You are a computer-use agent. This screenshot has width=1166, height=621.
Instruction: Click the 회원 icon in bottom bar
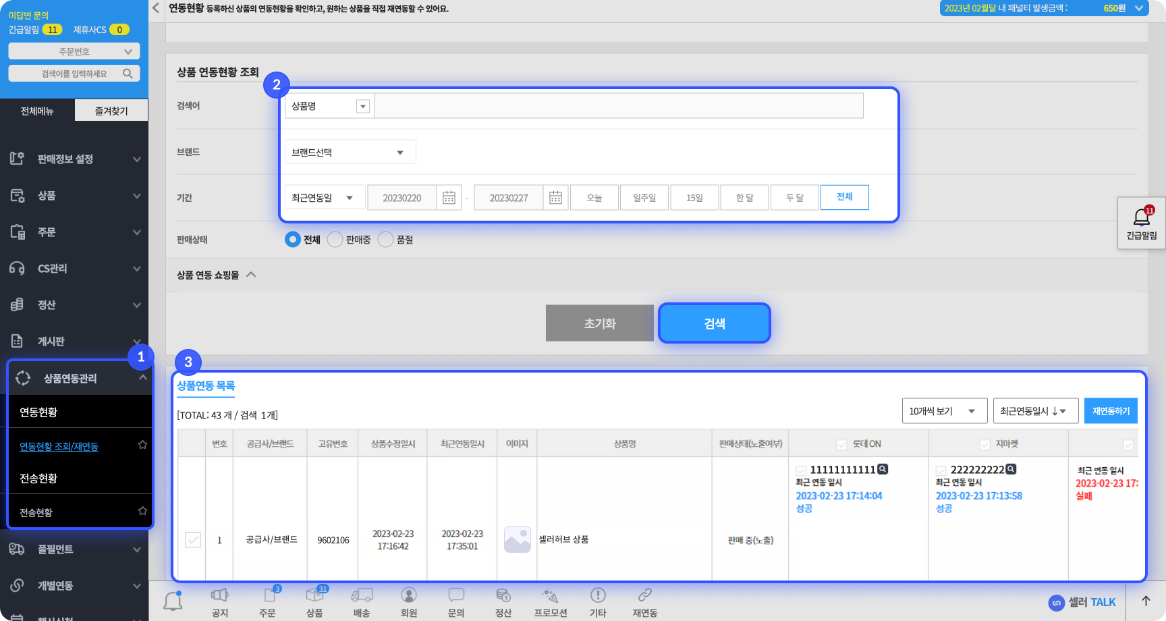tap(409, 596)
